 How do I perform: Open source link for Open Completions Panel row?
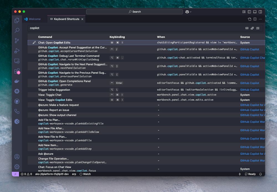(250, 83)
